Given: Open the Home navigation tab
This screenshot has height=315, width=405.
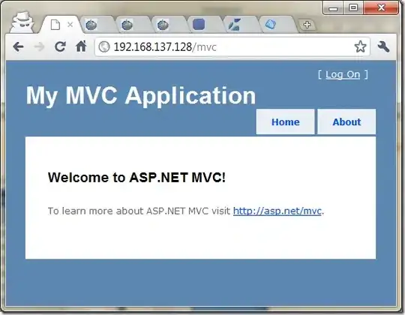Looking at the screenshot, I should pyautogui.click(x=286, y=121).
